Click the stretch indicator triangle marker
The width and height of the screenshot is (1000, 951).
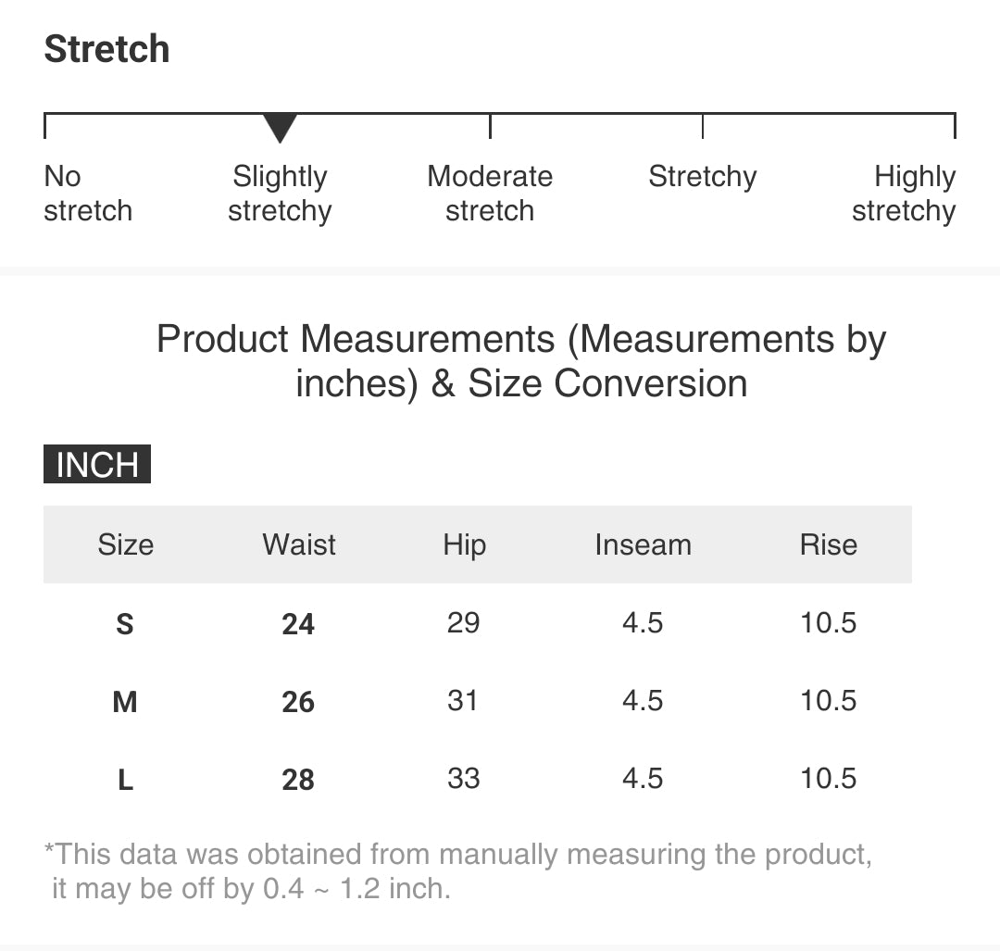point(280,128)
